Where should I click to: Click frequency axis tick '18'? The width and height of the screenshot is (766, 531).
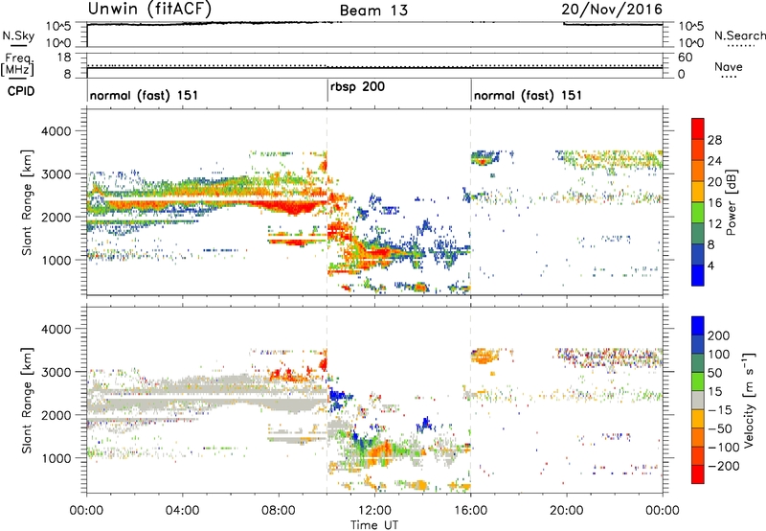[64, 58]
